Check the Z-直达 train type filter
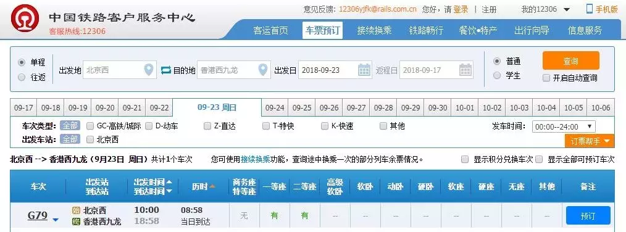The height and width of the screenshot is (232, 626). click(207, 126)
